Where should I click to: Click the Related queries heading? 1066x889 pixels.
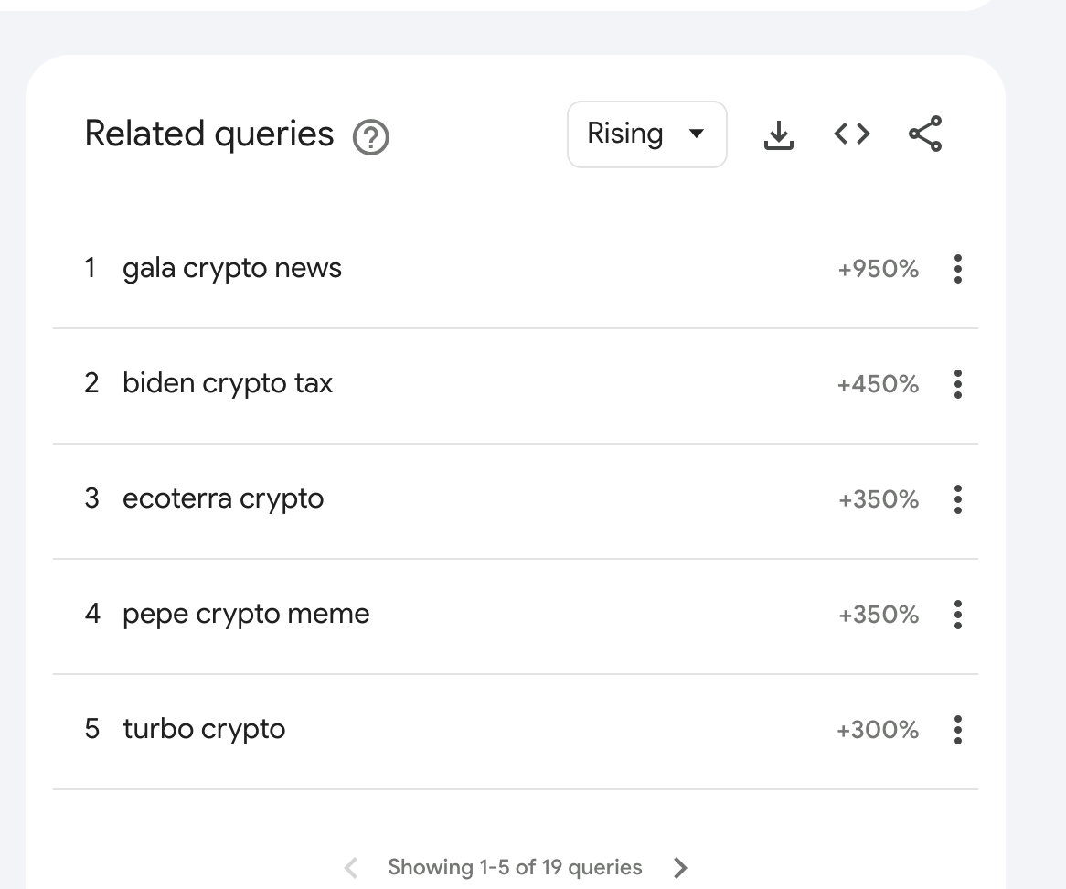click(x=209, y=134)
